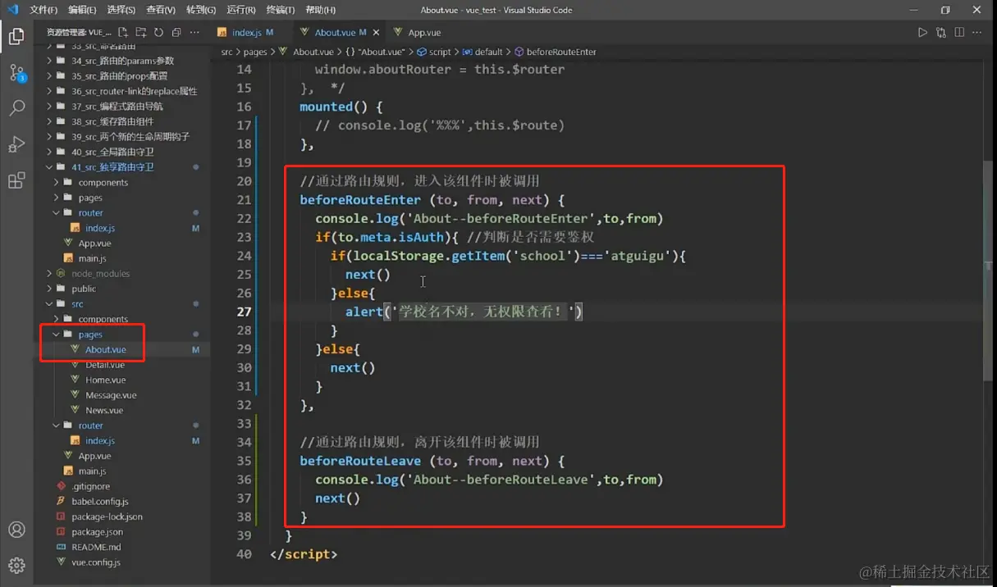Open the 编辑(E) menu
The width and height of the screenshot is (997, 587).
82,10
